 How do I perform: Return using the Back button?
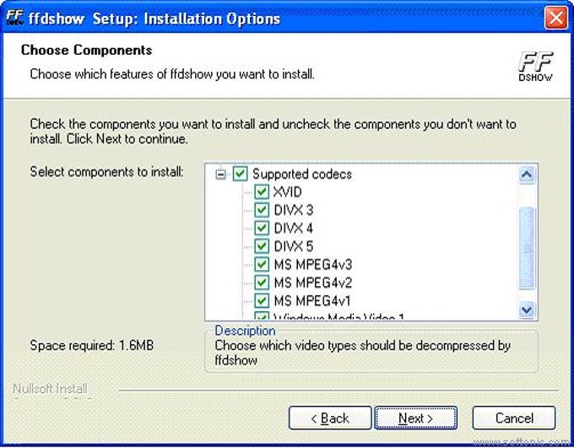330,418
